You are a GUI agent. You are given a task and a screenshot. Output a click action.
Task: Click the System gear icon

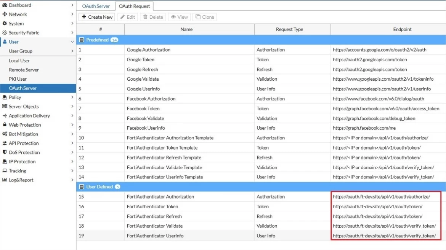[5, 23]
